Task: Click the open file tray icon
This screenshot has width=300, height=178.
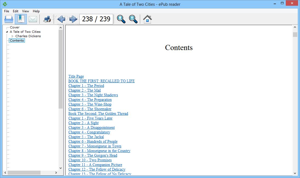Action: click(x=9, y=19)
